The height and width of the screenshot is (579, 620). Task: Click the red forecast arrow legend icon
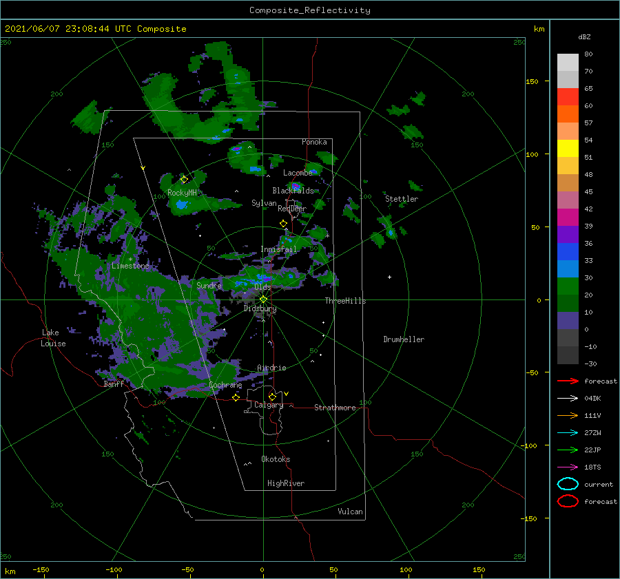[x=568, y=381]
